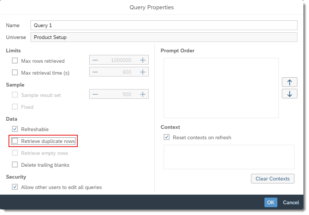Viewport: 309px width, 215px height.
Task: Click the Name field containing Query 1
Action: pos(164,25)
